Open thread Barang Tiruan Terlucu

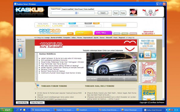(50, 69)
